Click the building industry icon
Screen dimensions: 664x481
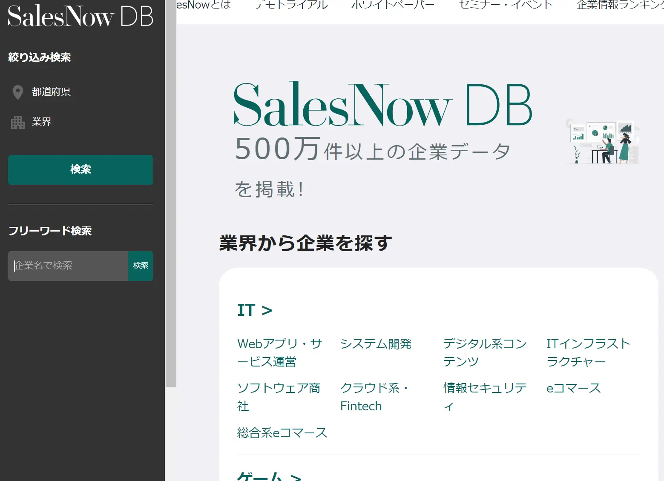pyautogui.click(x=18, y=122)
